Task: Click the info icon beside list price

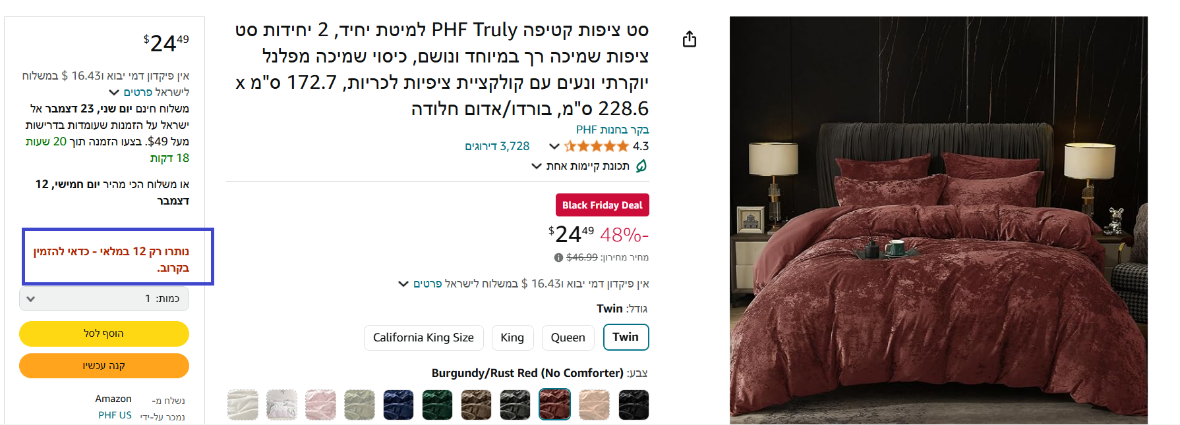Action: point(558,258)
